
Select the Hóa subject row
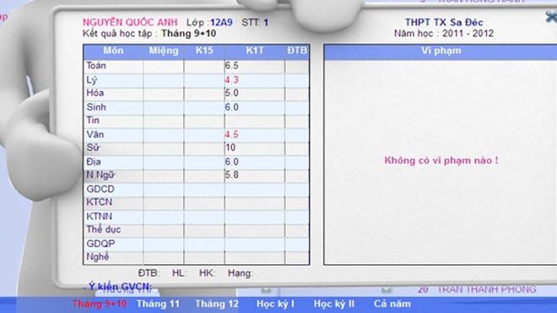tap(197, 94)
